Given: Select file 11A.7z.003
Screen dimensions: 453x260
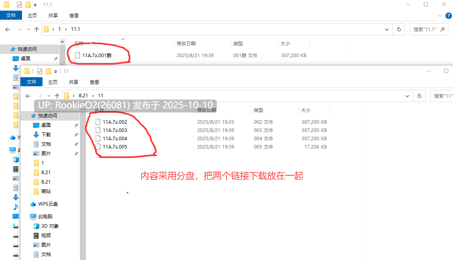Looking at the screenshot, I should click(x=115, y=130).
